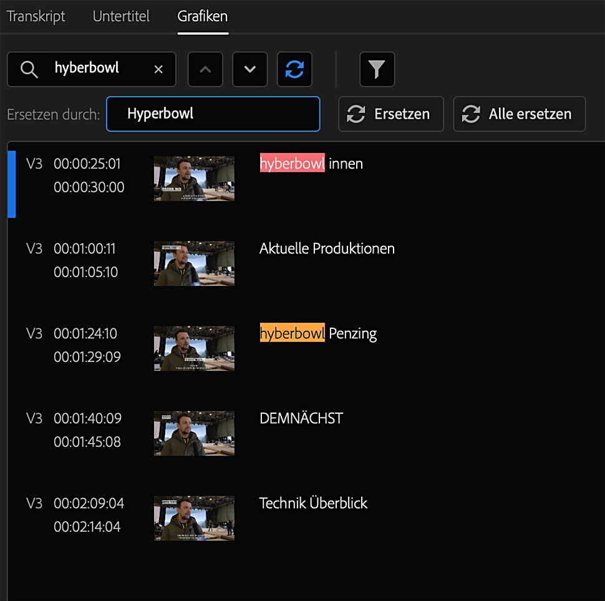This screenshot has height=601, width=605.
Task: Click the 'Ersetzen durch' input field
Action: [x=213, y=114]
